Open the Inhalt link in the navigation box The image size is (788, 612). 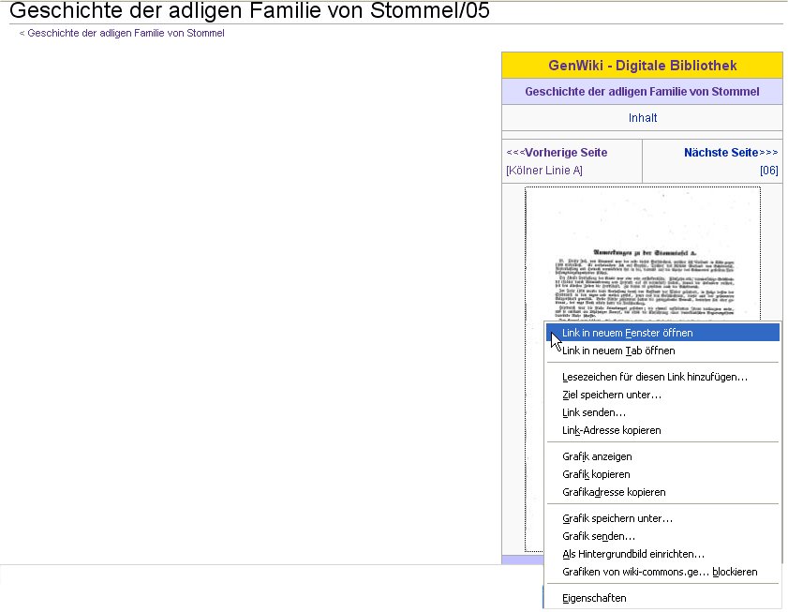click(x=642, y=118)
